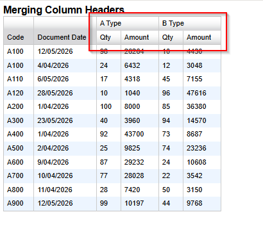
Task: Click amount cell 14570
Action: coord(202,120)
